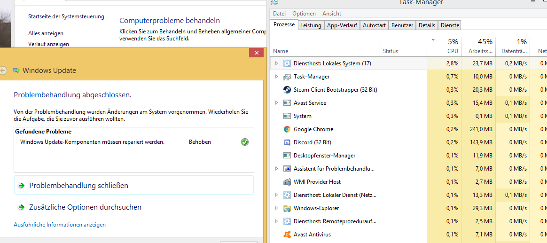Click Google Chrome memory value 241,0 MB
Viewport: 547px width, 243px height.
click(x=480, y=129)
